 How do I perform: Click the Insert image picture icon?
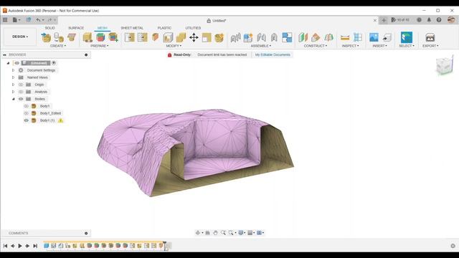click(x=374, y=37)
